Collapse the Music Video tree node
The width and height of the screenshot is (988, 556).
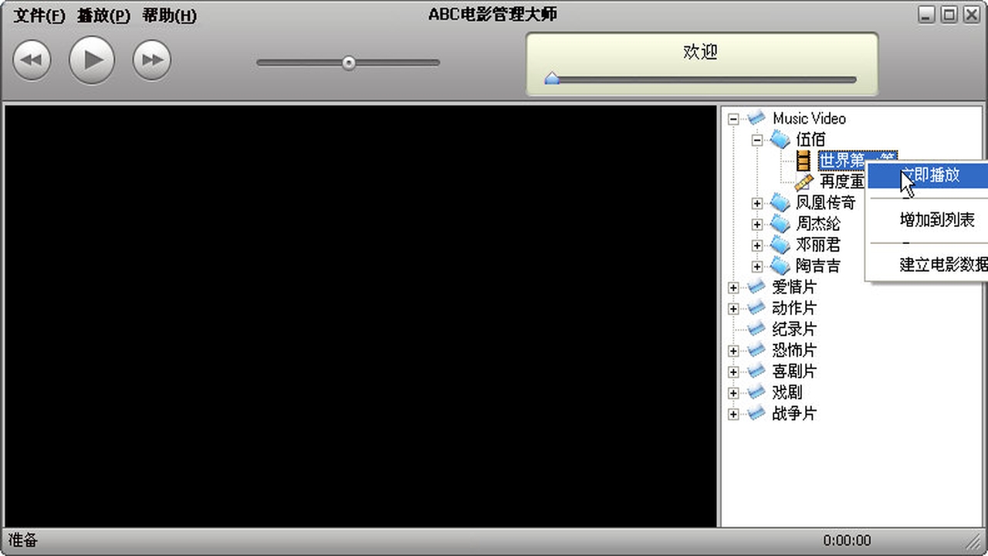point(733,118)
